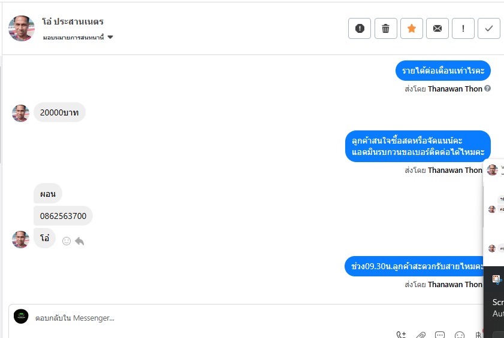The height and width of the screenshot is (338, 504).
Task: Open saved replies speech-bubble icon
Action: coord(440,335)
